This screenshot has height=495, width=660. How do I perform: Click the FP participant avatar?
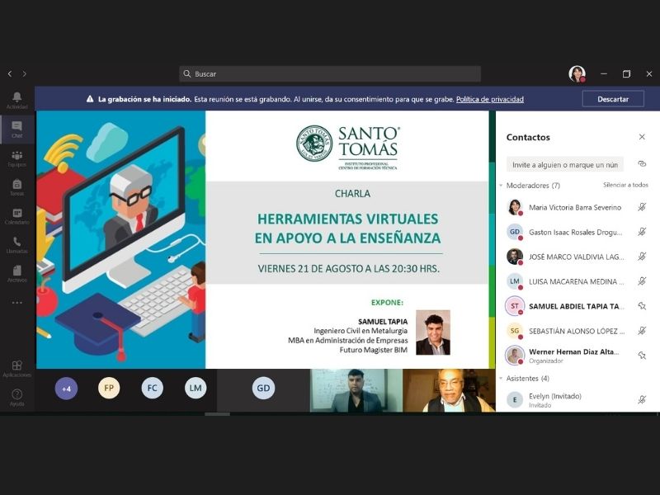click(109, 388)
